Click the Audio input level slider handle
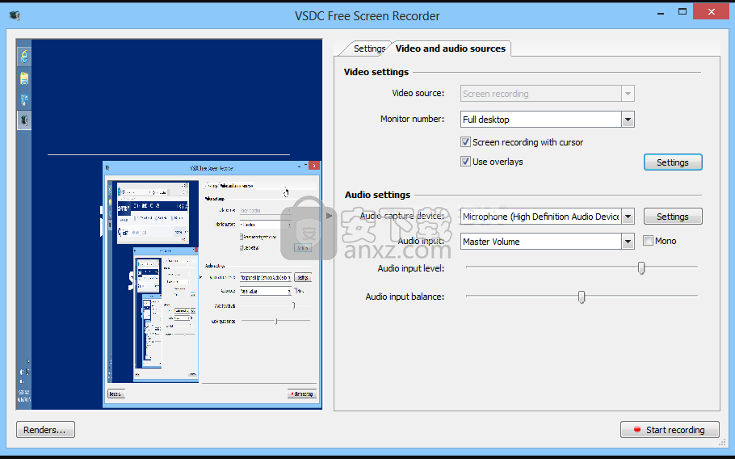735x459 pixels. [641, 267]
